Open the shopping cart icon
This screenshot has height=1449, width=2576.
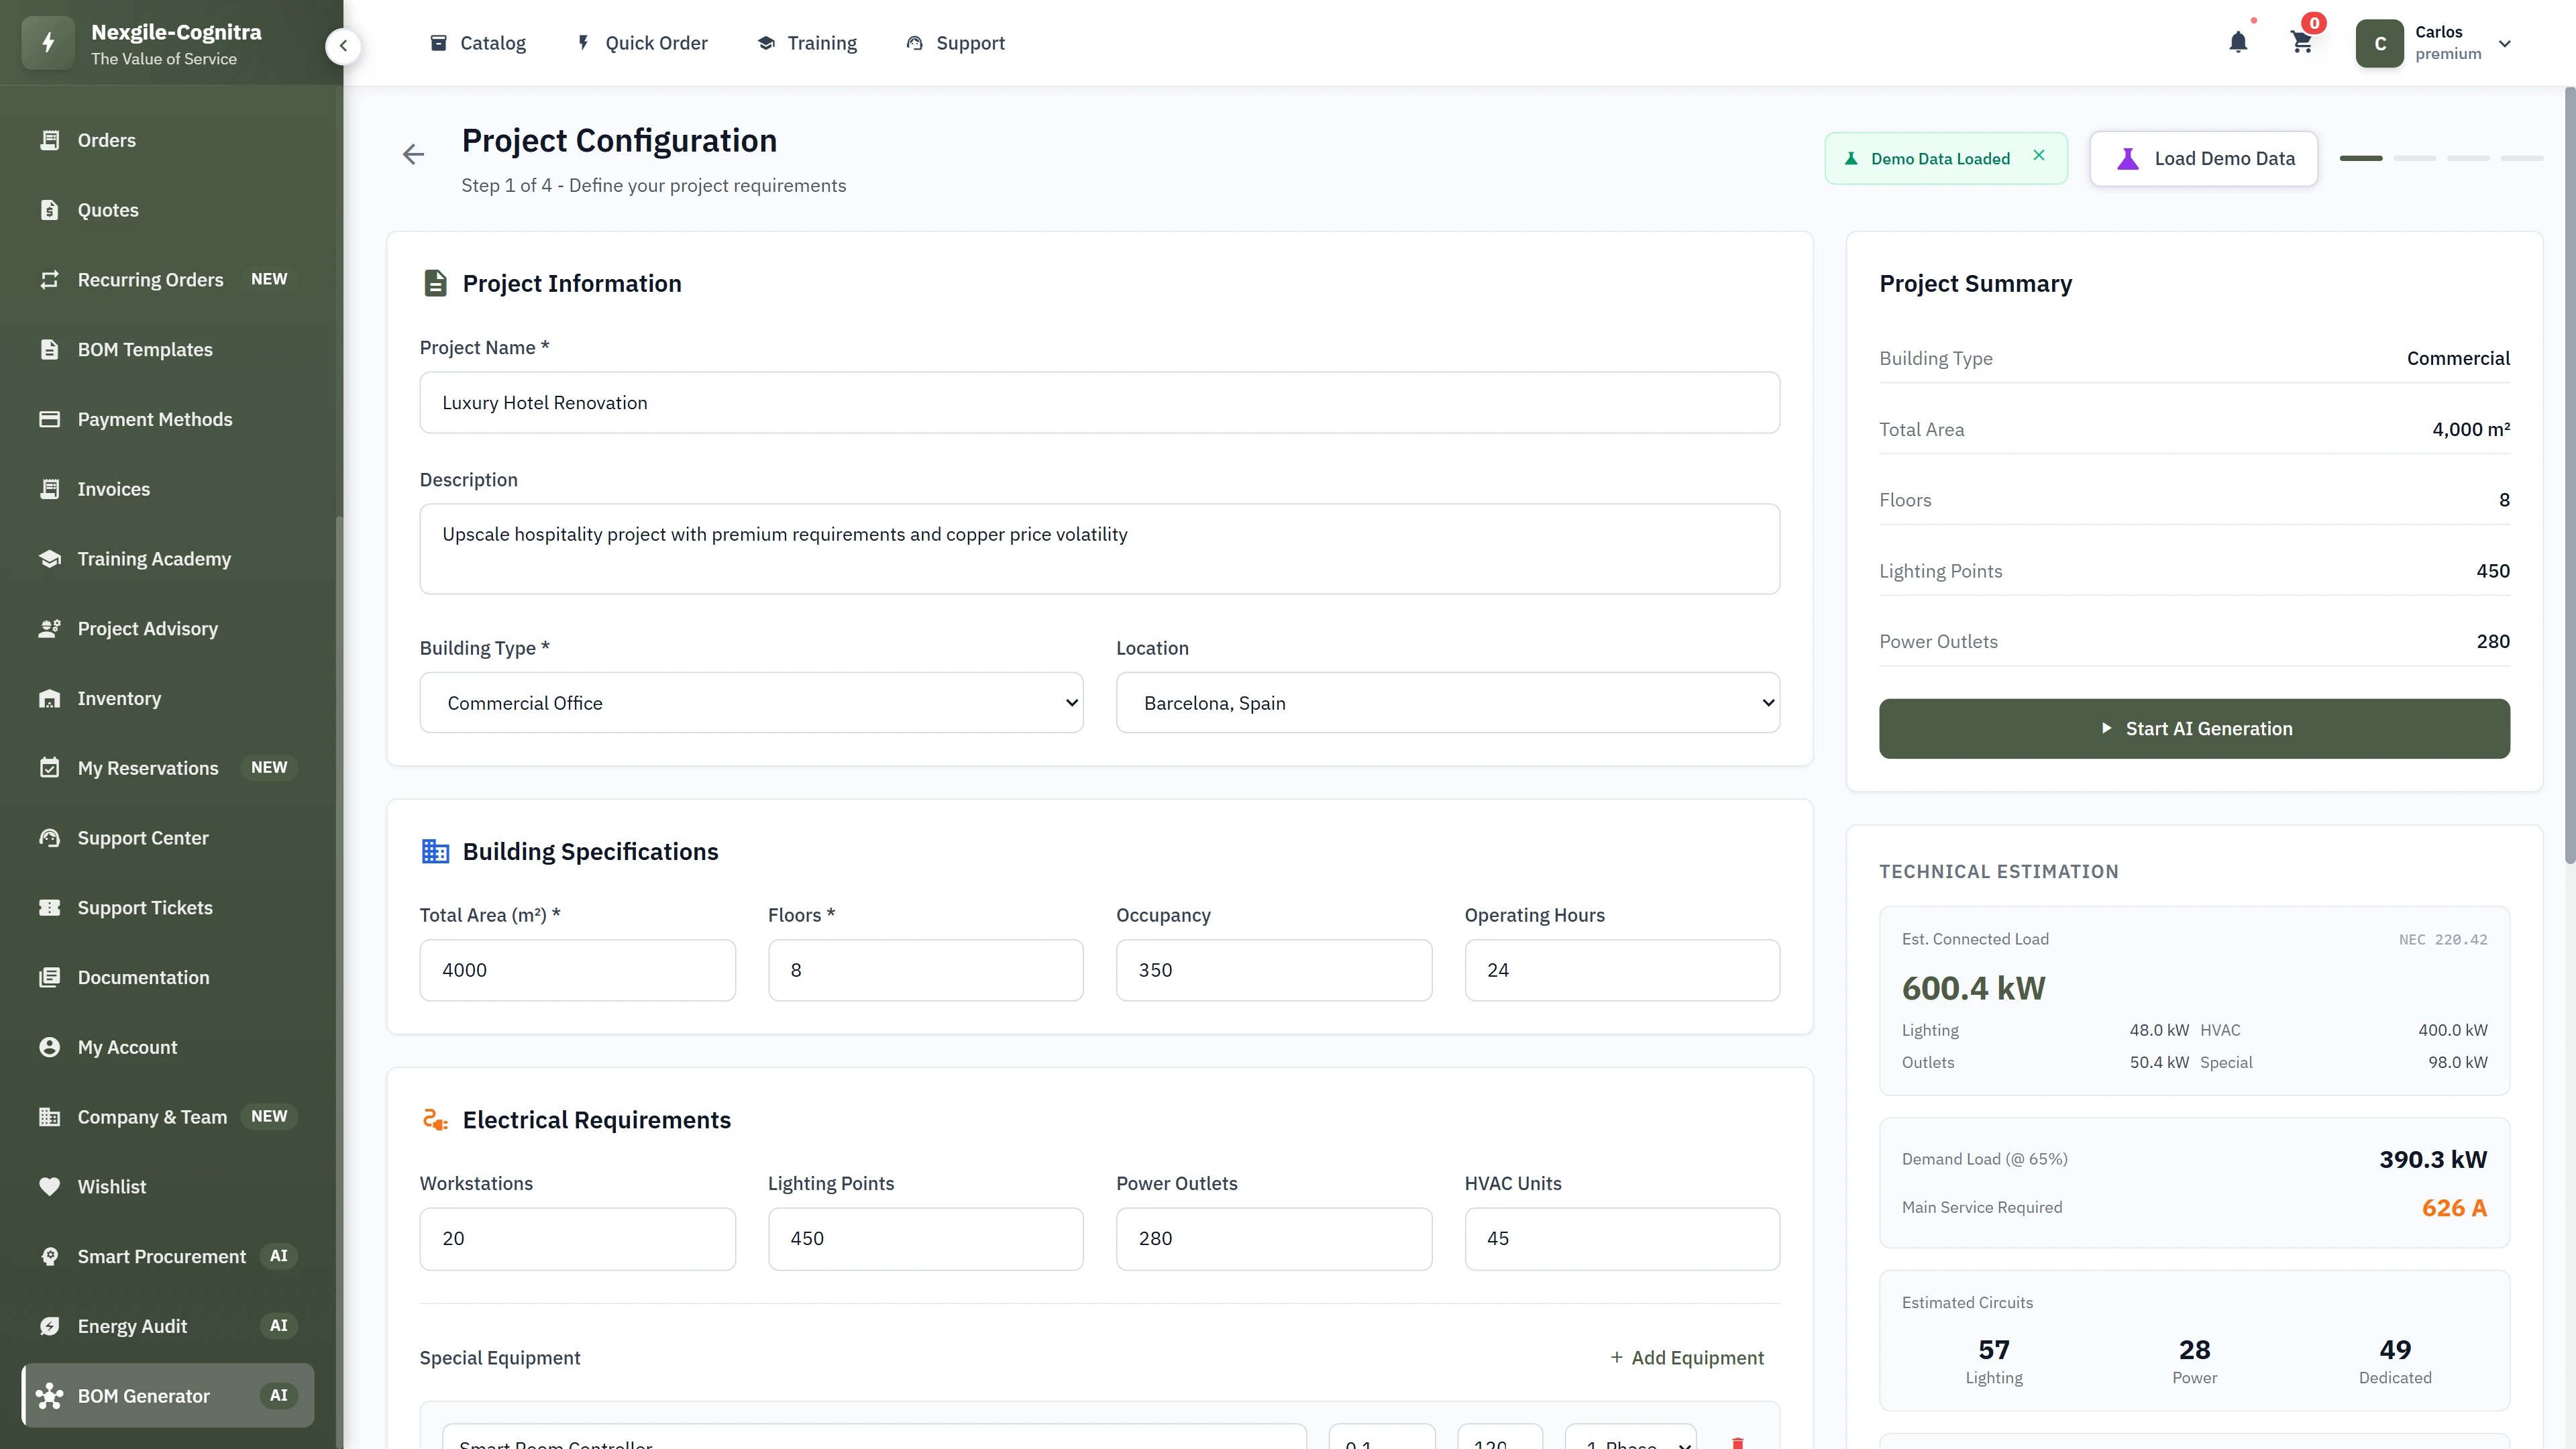(x=2301, y=43)
